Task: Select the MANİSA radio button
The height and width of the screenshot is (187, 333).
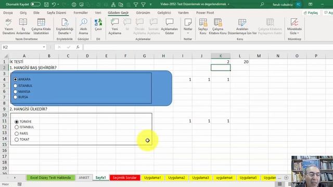Action: 15,91
